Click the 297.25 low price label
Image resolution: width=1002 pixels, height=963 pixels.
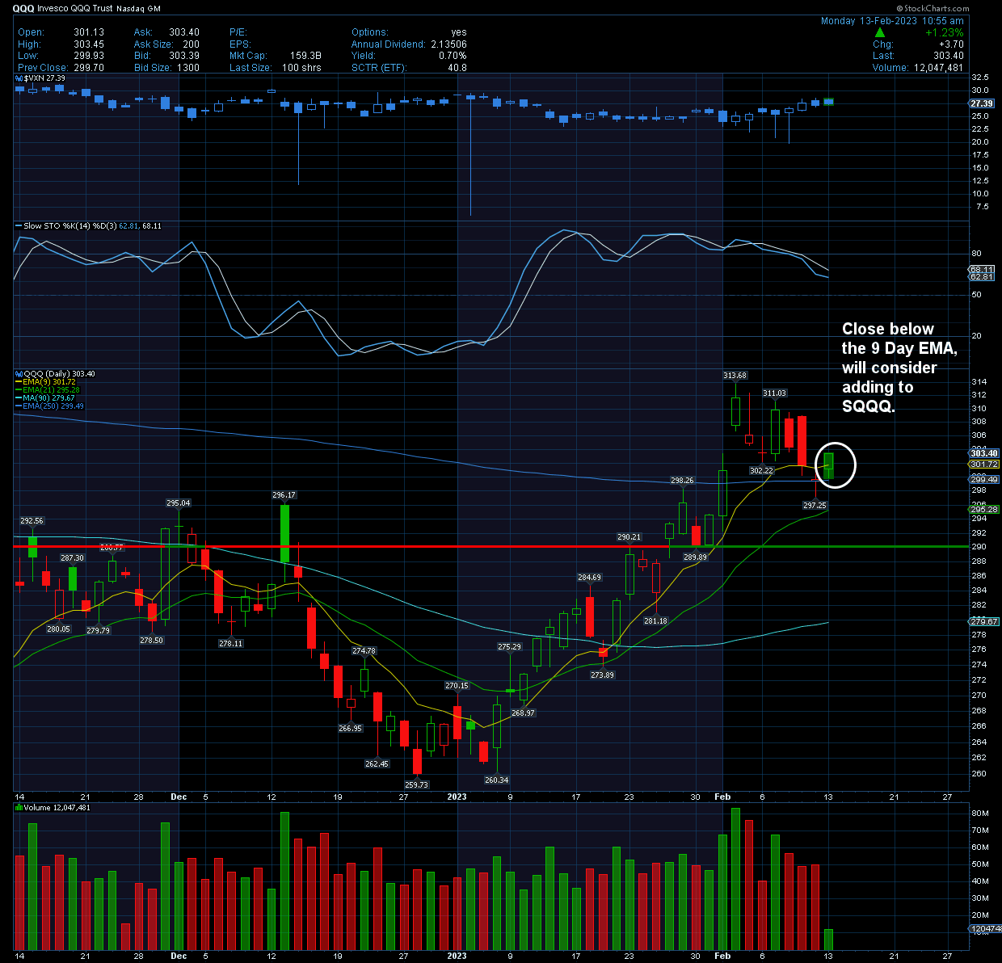pos(815,506)
